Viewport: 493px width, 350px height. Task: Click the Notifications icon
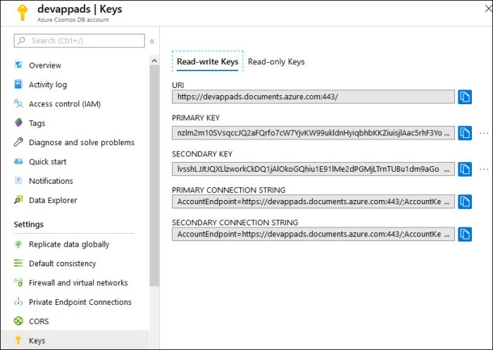point(18,180)
